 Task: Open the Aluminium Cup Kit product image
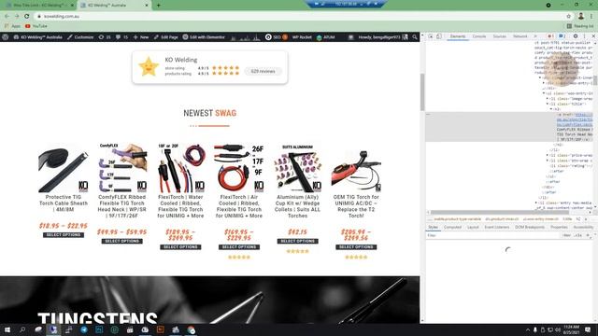click(297, 168)
